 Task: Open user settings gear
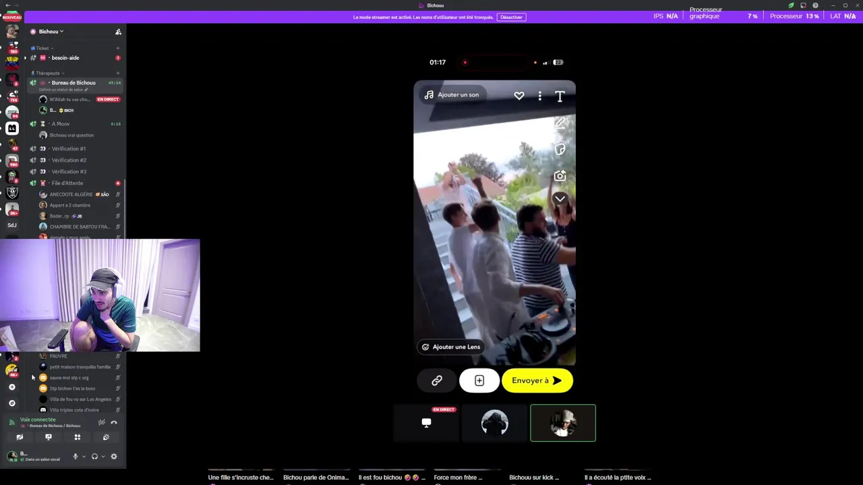tap(114, 457)
